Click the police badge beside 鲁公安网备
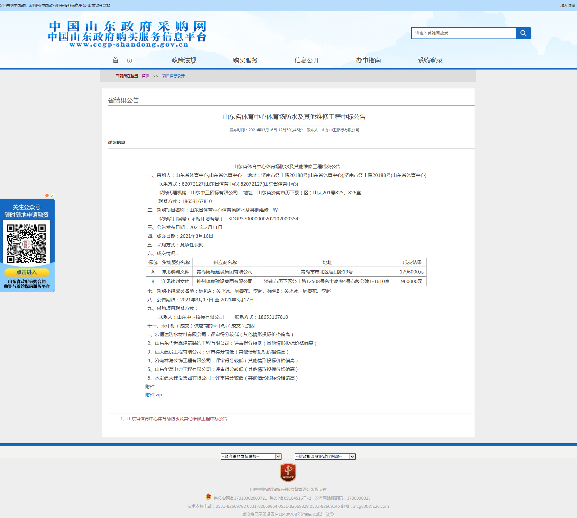The image size is (577, 518). 207,498
